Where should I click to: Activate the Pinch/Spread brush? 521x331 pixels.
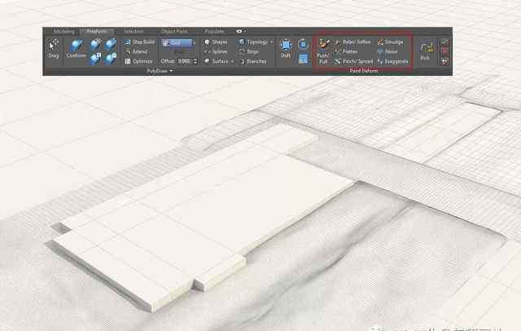pyautogui.click(x=354, y=61)
